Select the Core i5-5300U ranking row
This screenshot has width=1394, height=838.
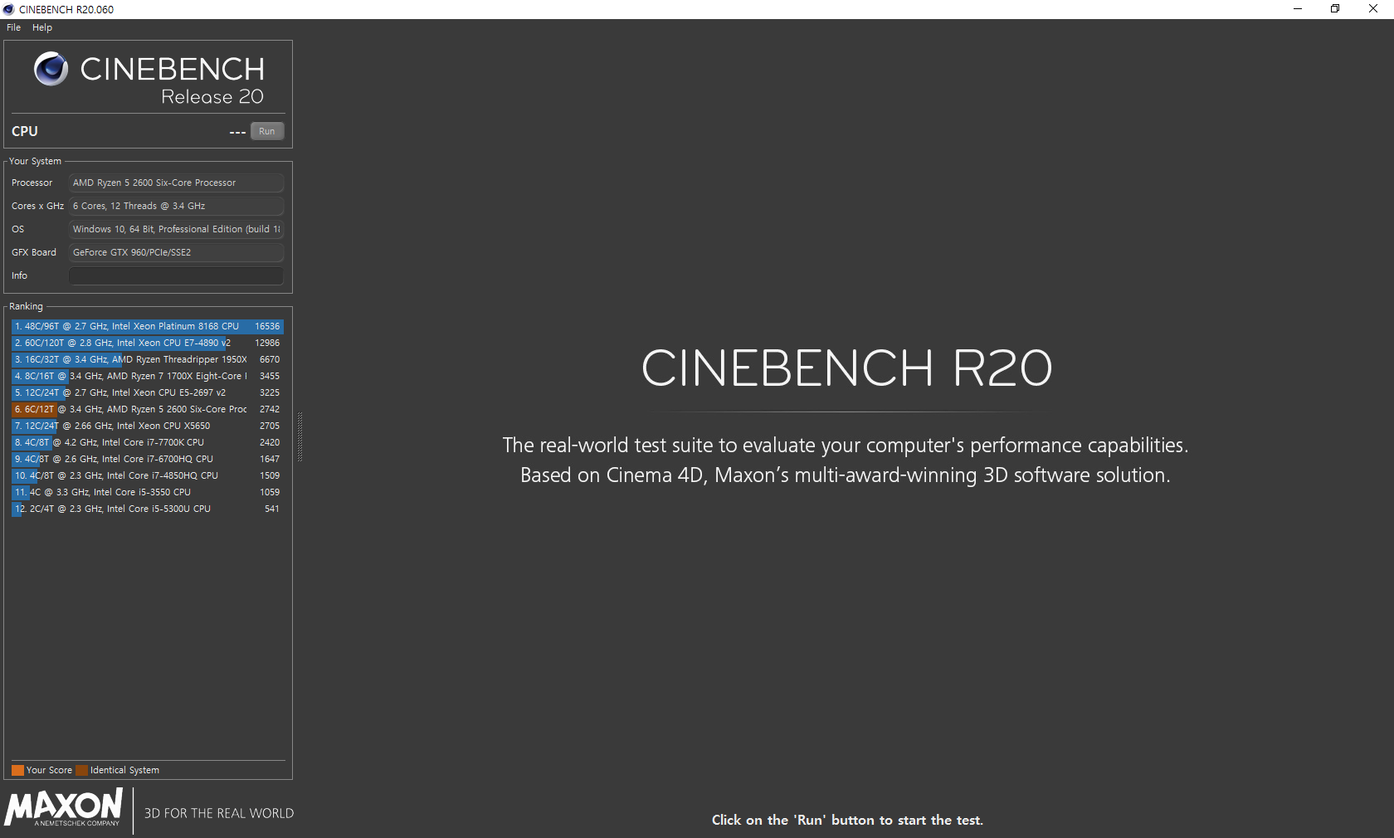click(x=148, y=509)
